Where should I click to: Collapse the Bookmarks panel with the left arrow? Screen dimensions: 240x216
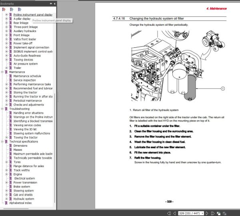54,4
